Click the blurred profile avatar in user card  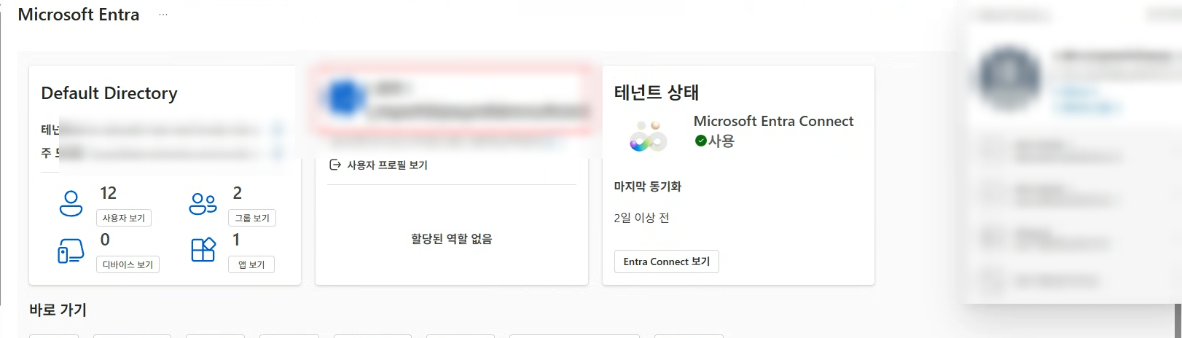[345, 98]
